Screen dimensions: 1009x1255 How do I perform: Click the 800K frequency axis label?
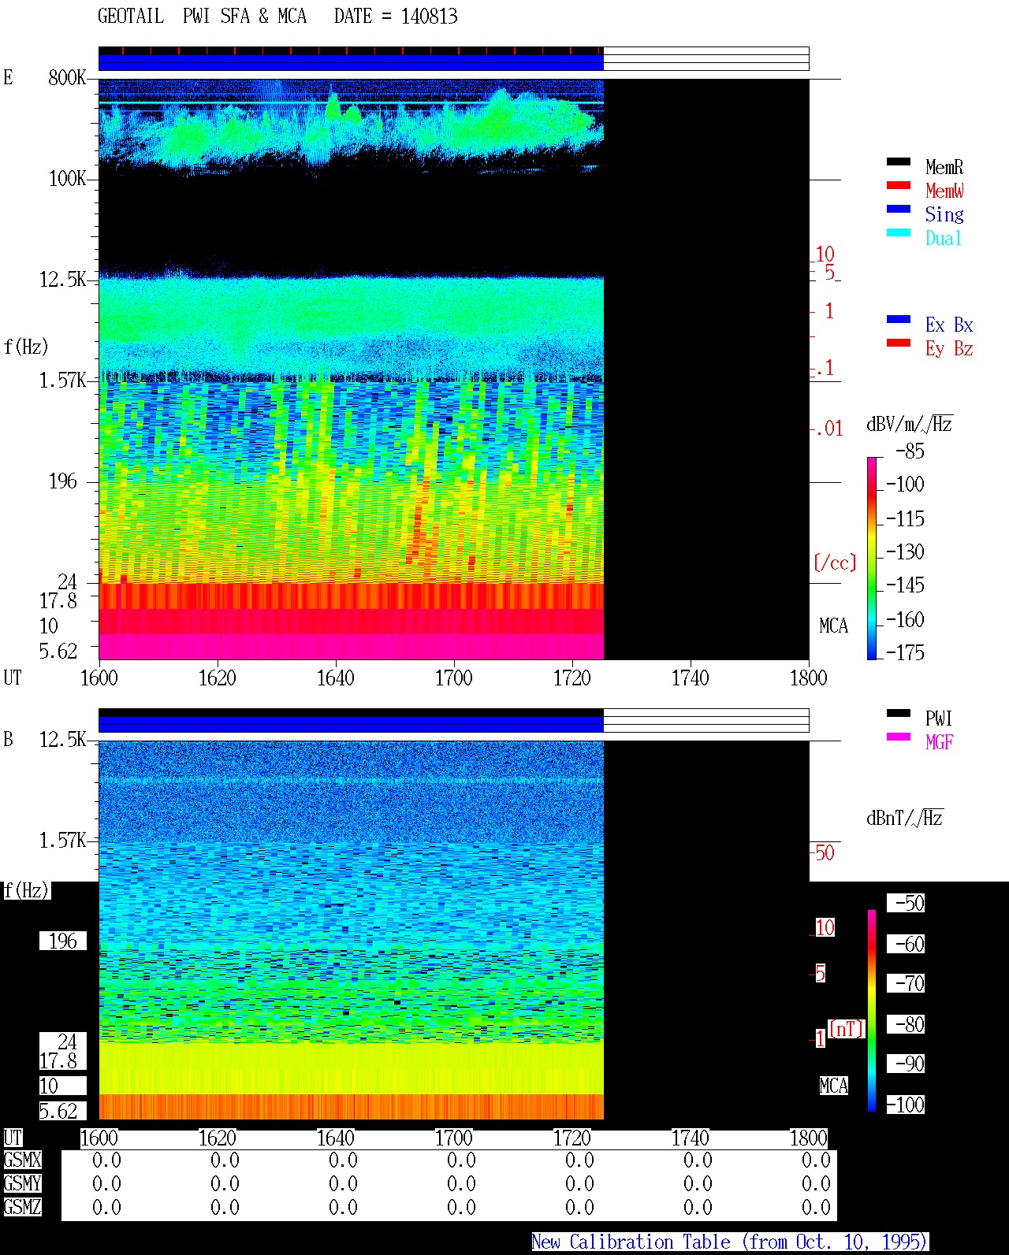[x=67, y=77]
